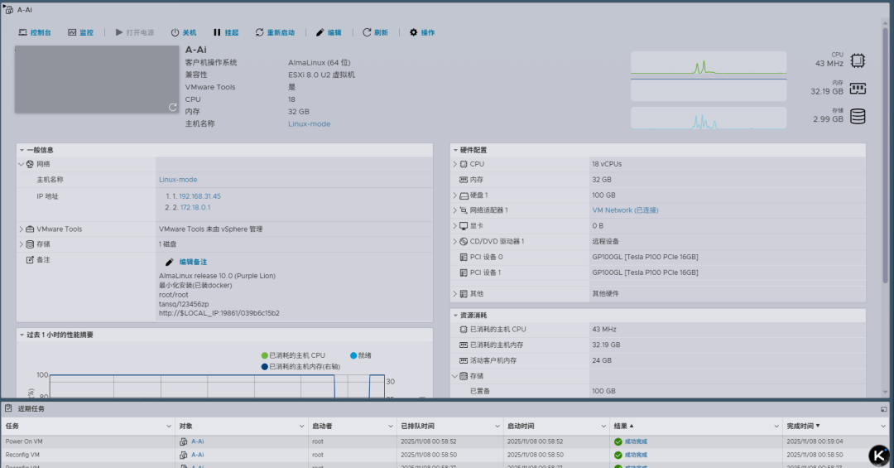The width and height of the screenshot is (894, 468).
Task: Expand the CPU hardware row
Action: click(455, 164)
